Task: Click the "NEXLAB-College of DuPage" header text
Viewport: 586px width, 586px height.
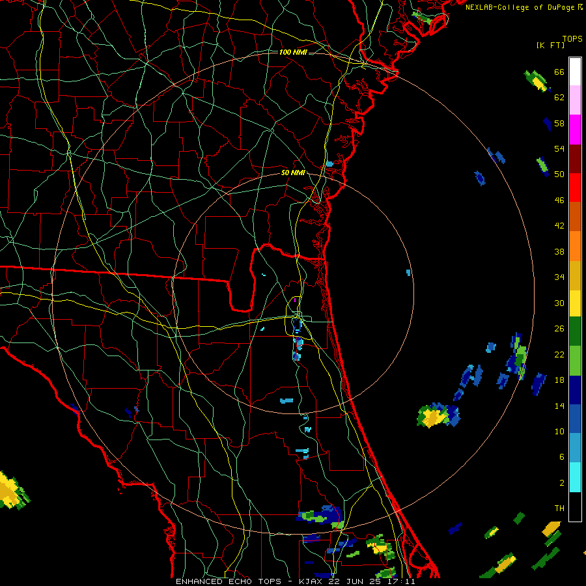Action: 521,7
